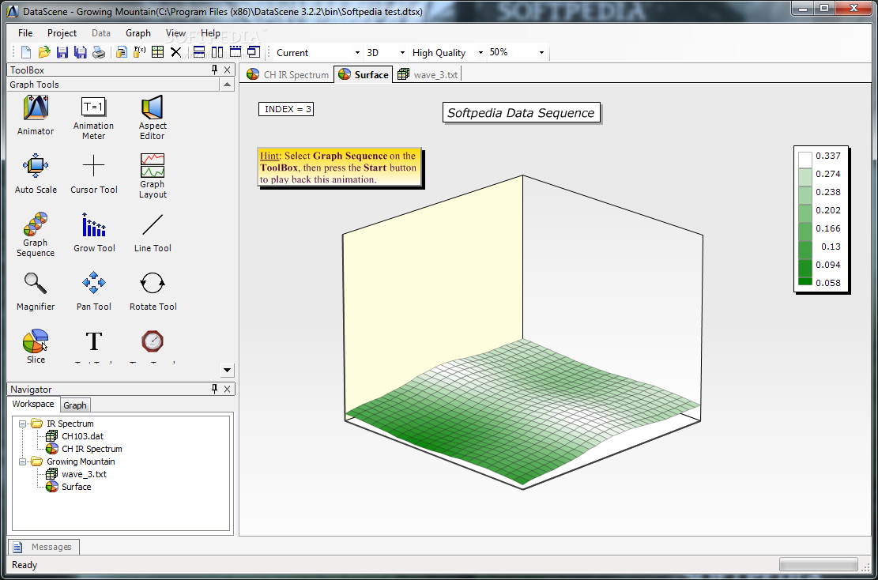
Task: Click the dark green 0.058 legend swatch
Action: [x=805, y=281]
